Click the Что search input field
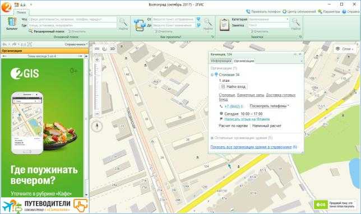This screenshot has width=361, height=214. (72, 20)
